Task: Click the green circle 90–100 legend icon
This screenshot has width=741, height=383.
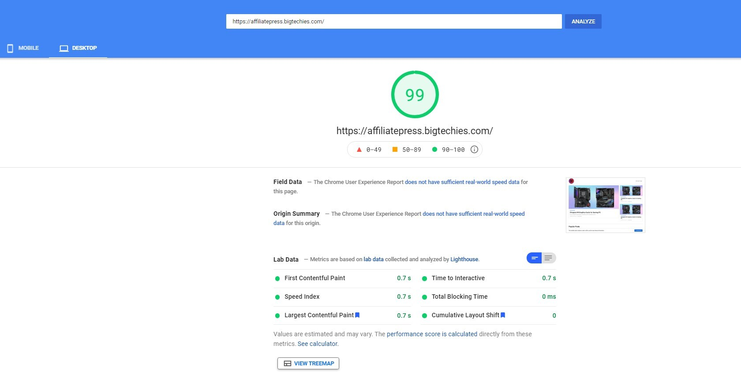Action: click(434, 150)
